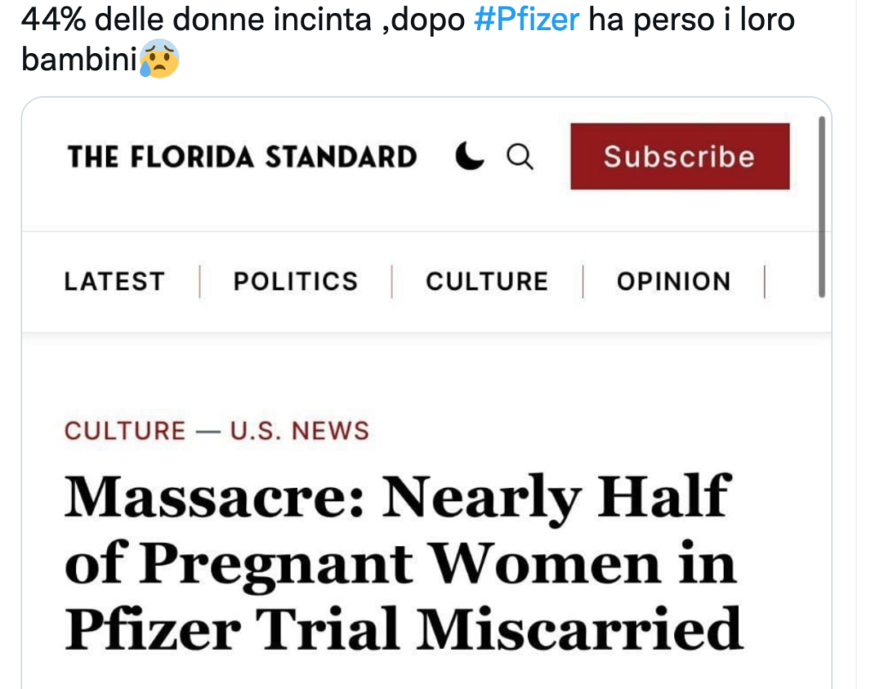875x689 pixels.
Task: Switch to the CULTURE navigation tab
Action: tap(486, 280)
